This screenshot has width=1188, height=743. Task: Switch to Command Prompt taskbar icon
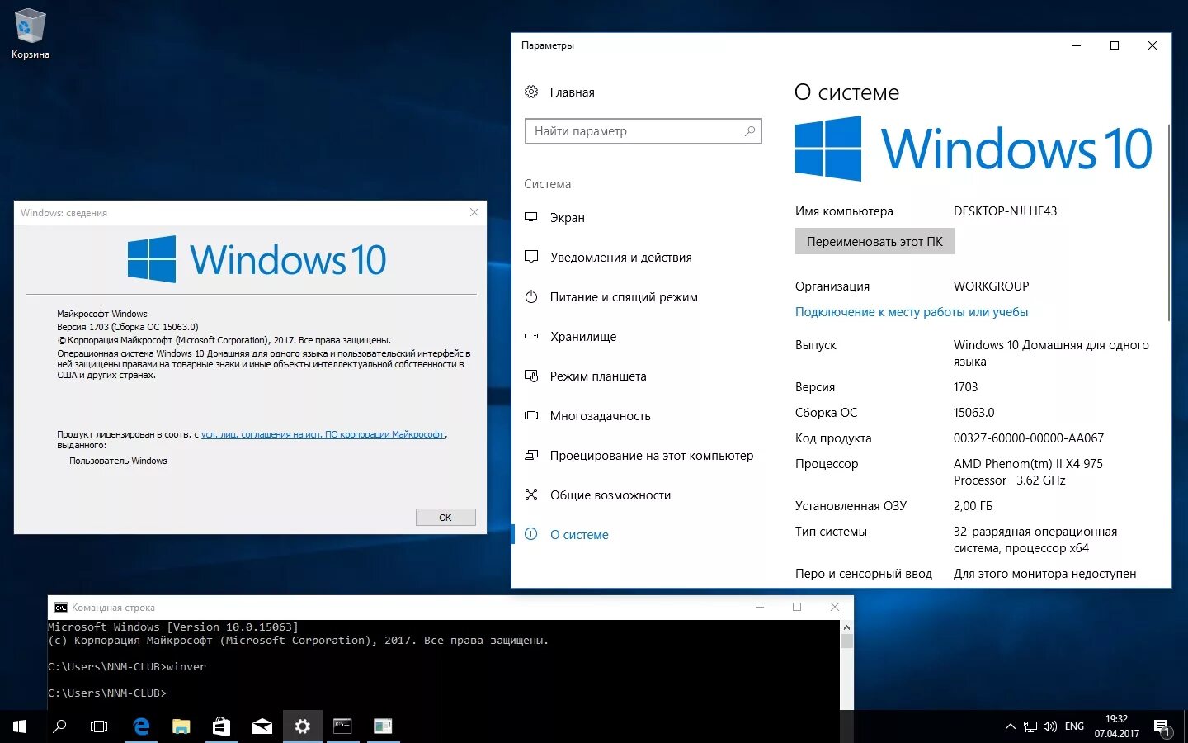342,726
